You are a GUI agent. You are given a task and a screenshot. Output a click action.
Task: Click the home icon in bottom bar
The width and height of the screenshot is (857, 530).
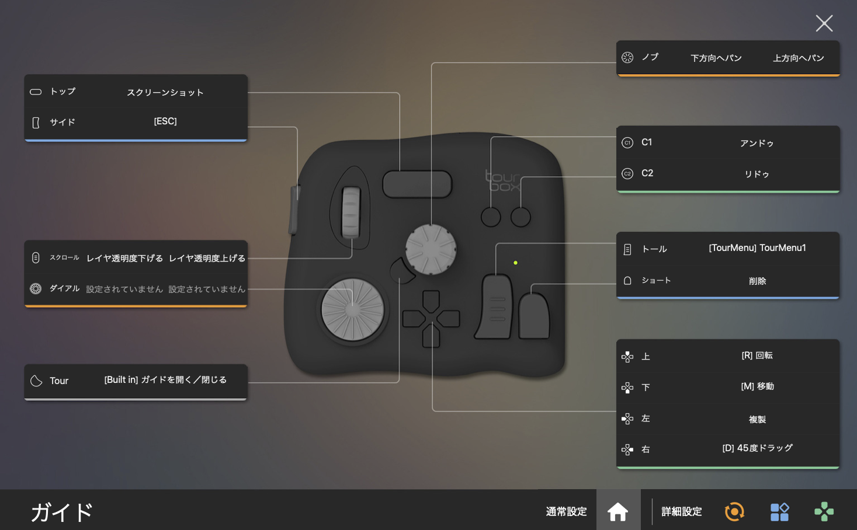click(x=617, y=511)
